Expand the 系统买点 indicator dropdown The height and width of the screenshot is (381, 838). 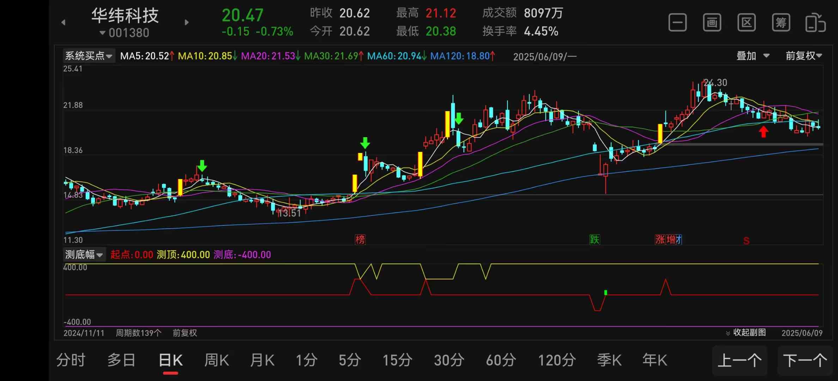[89, 56]
